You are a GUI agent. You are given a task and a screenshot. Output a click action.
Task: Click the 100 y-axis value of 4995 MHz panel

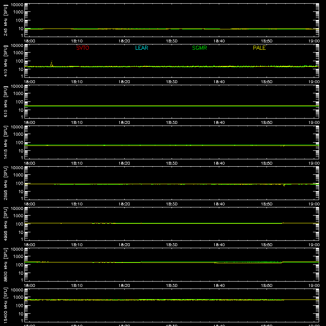20,224
